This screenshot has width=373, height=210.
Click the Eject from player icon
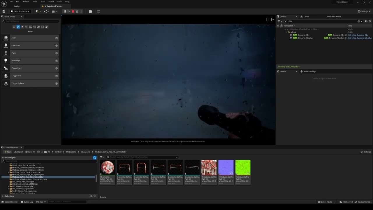point(77,11)
